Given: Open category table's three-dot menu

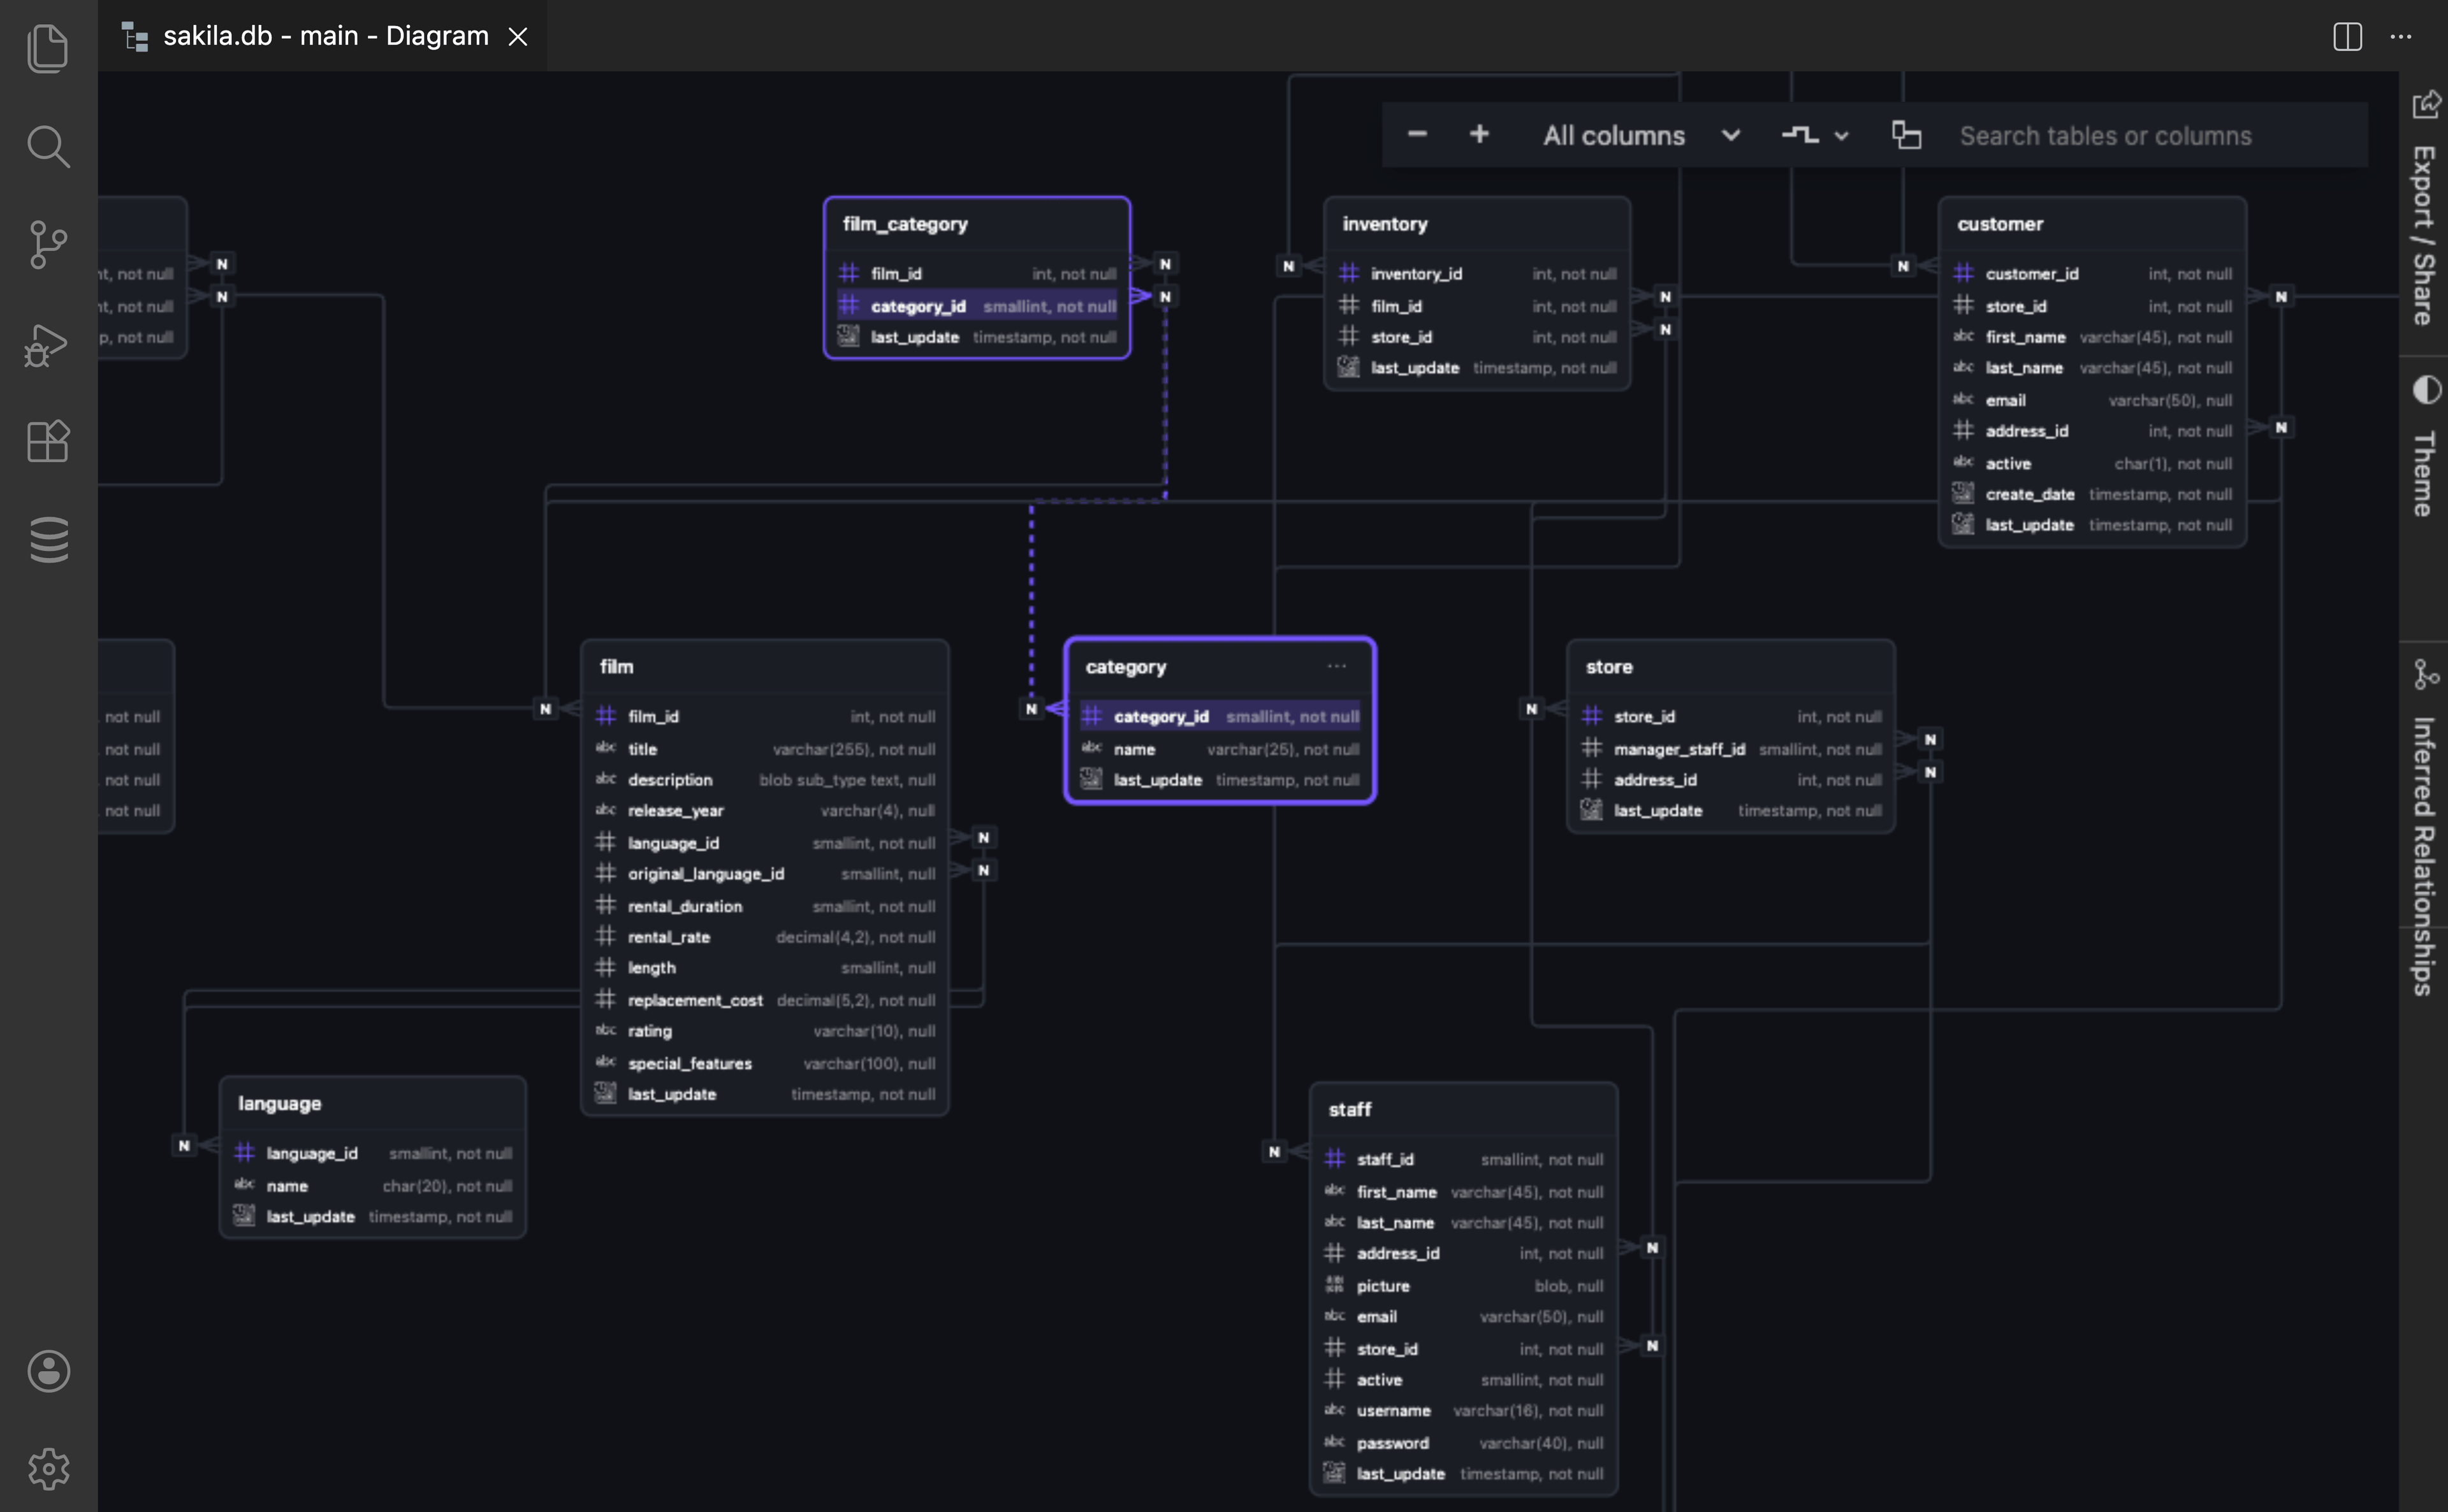Looking at the screenshot, I should (x=1337, y=666).
